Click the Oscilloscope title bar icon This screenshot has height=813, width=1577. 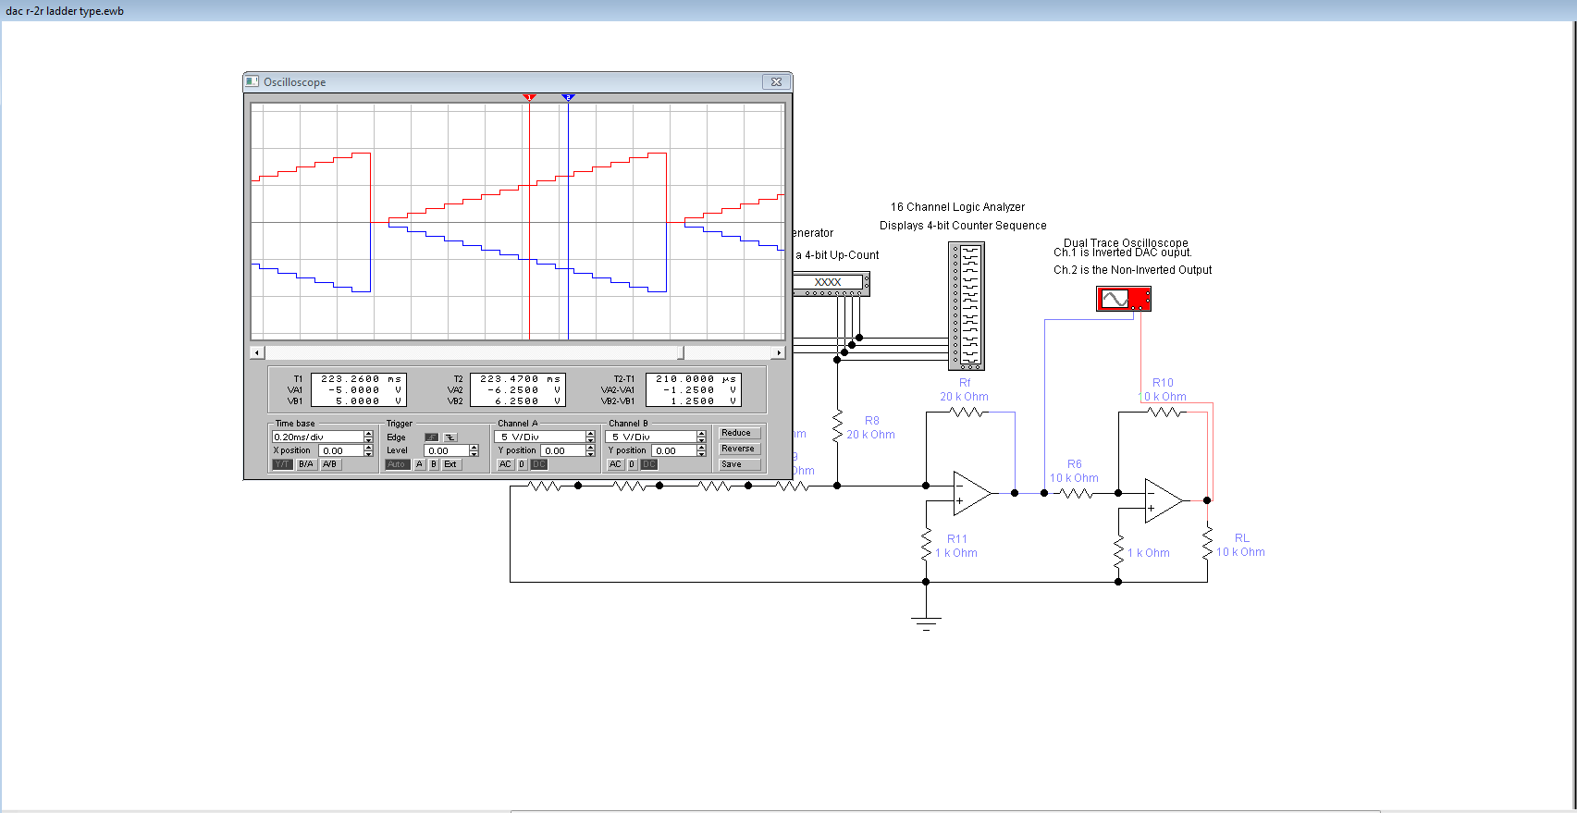(x=252, y=82)
